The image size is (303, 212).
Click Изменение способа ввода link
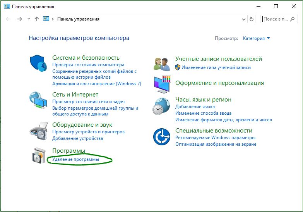[203, 113]
